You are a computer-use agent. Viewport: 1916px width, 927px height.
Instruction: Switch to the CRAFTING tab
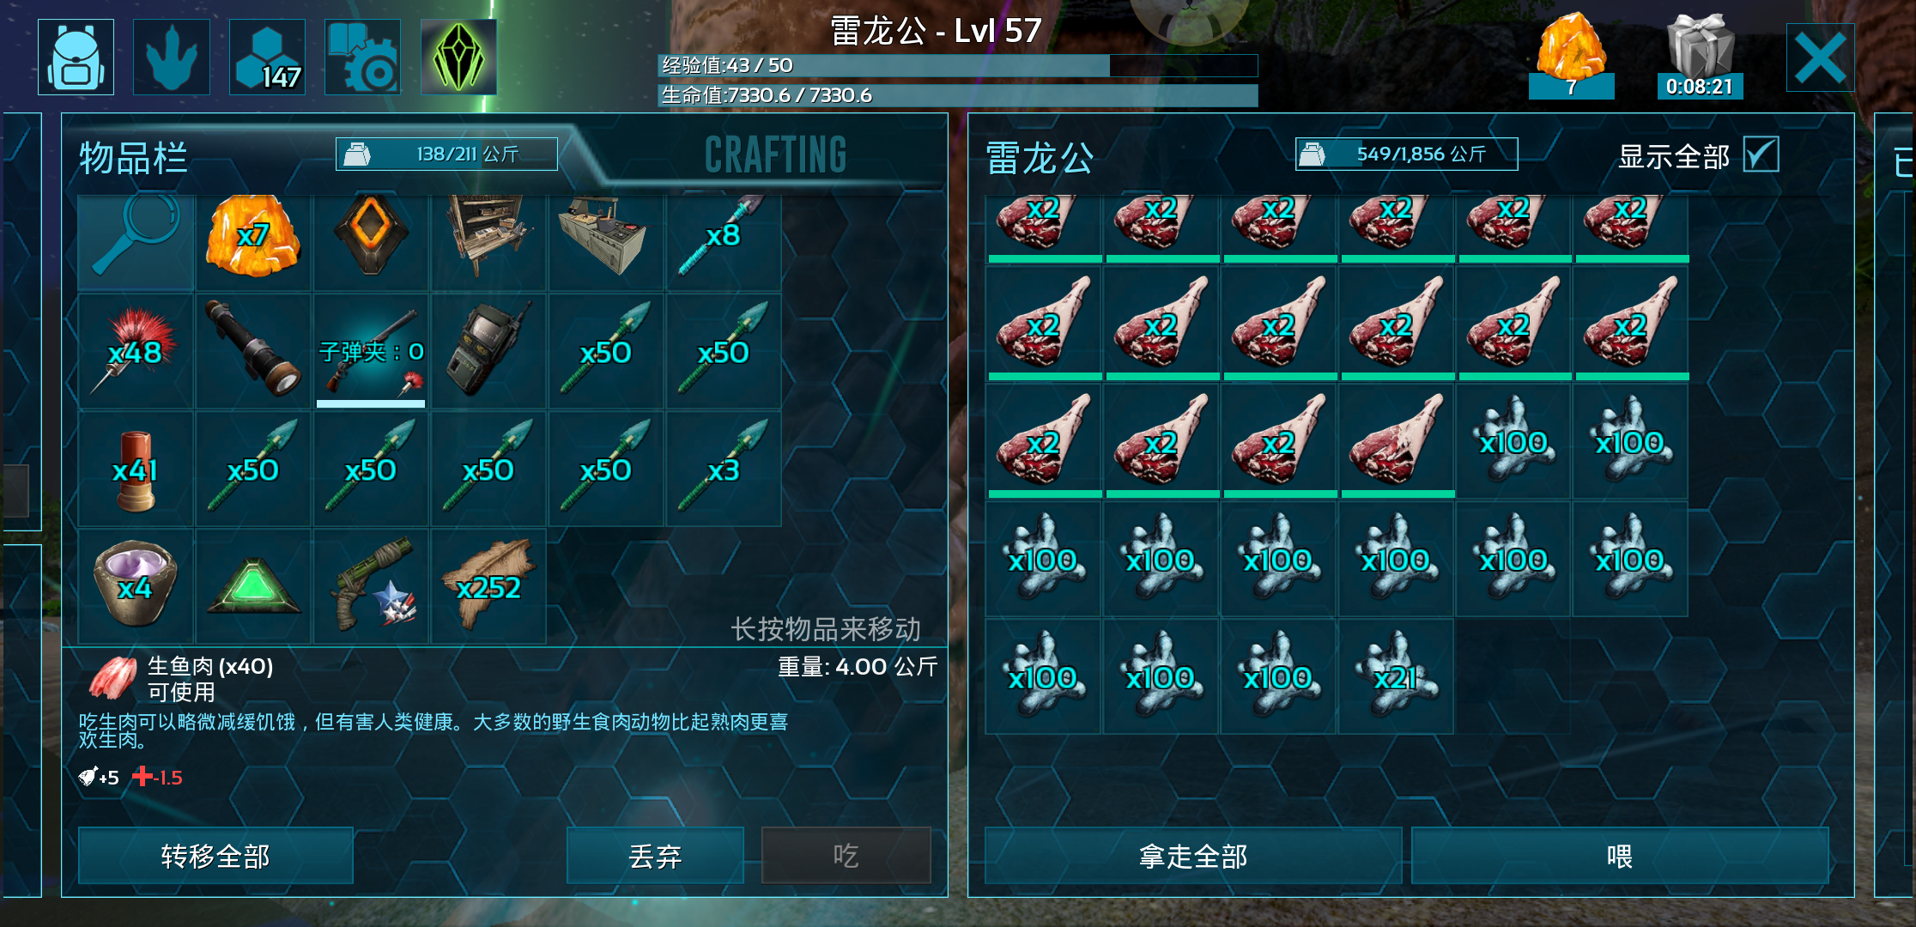coord(775,155)
